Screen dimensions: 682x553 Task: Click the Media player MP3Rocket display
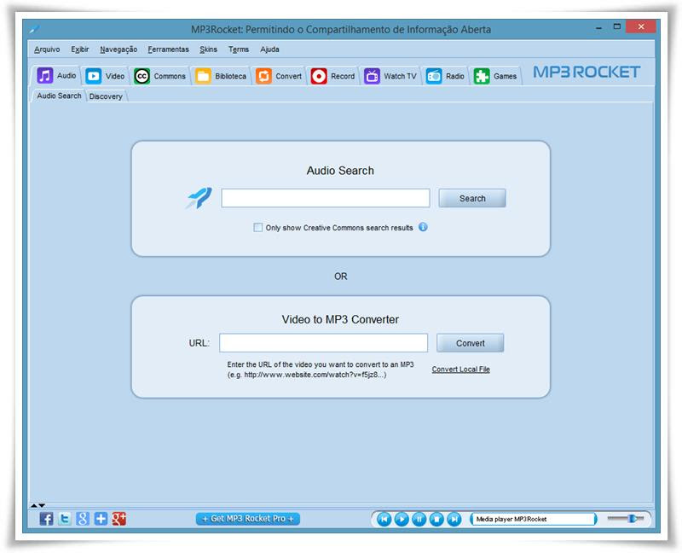[x=534, y=519]
